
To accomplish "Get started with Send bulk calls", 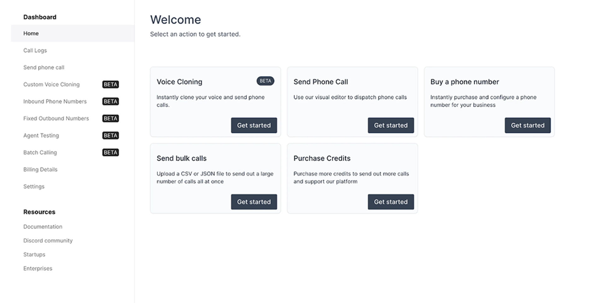I will (254, 202).
